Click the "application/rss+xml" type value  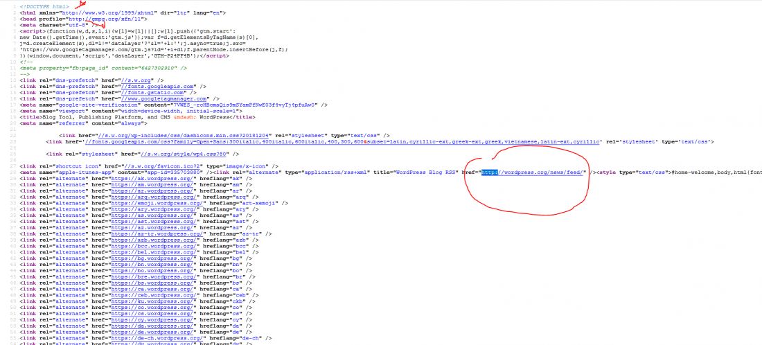click(336, 172)
